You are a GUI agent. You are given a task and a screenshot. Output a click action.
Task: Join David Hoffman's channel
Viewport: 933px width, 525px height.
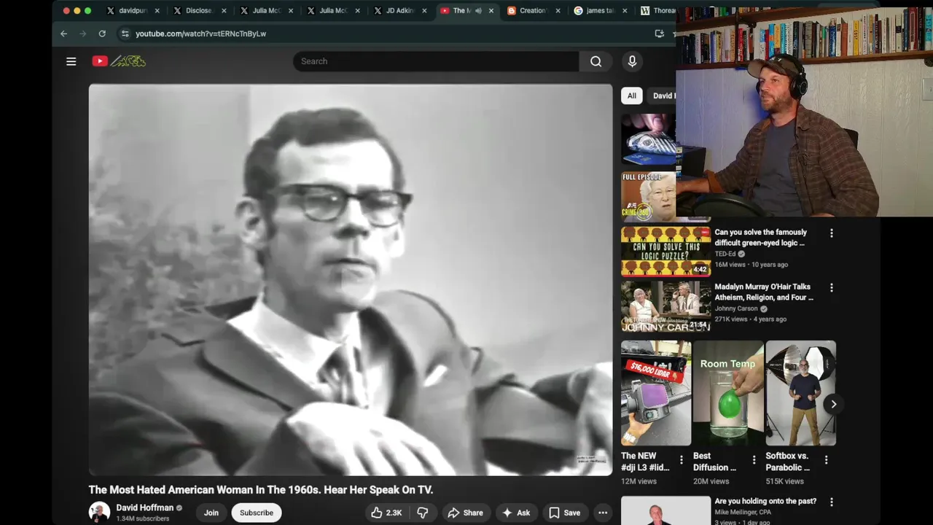click(x=211, y=513)
